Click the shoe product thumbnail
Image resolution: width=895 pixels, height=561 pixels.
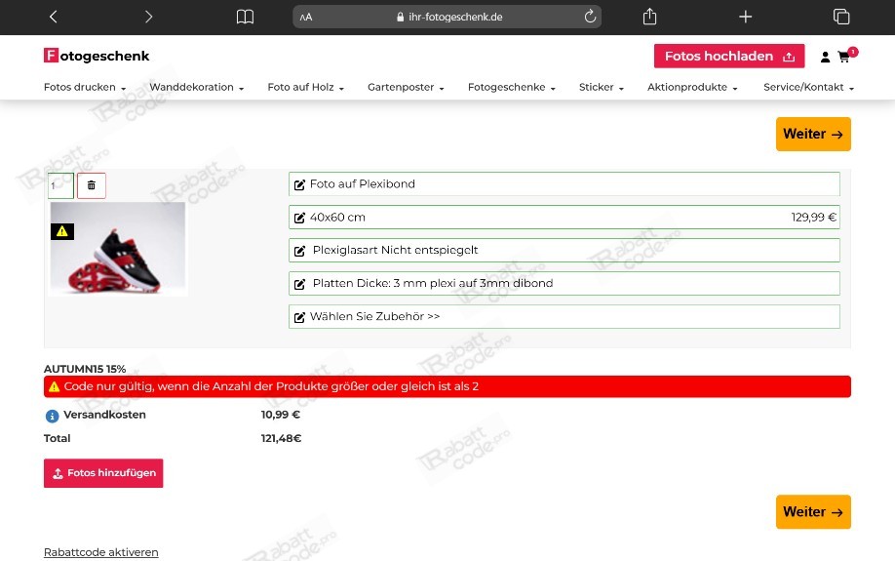118,249
